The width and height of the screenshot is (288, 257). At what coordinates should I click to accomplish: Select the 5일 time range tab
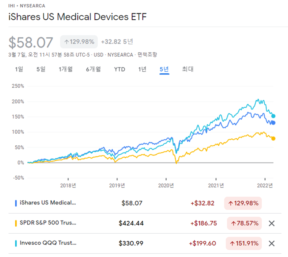tap(41, 69)
